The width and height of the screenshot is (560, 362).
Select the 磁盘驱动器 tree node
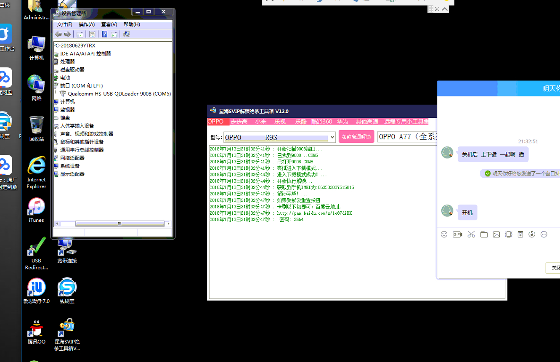(x=72, y=69)
